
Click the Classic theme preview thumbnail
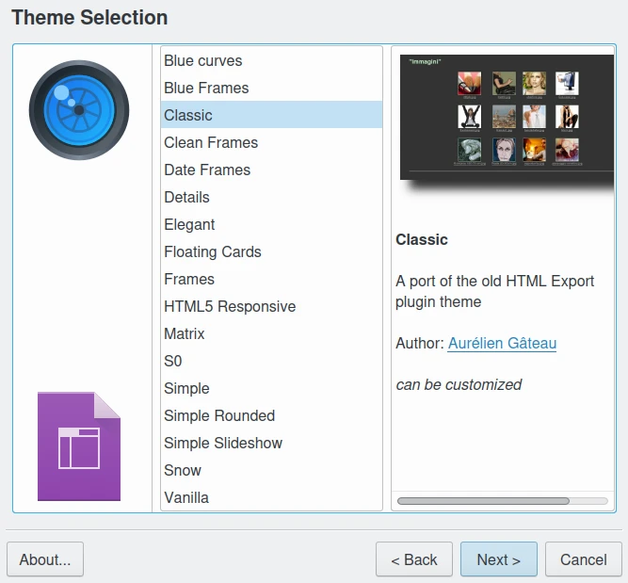[x=500, y=118]
